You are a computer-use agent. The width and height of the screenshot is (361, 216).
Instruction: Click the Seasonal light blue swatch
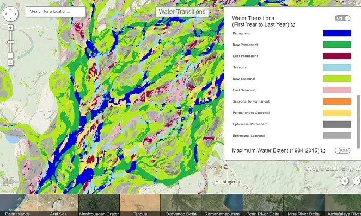pos(337,67)
